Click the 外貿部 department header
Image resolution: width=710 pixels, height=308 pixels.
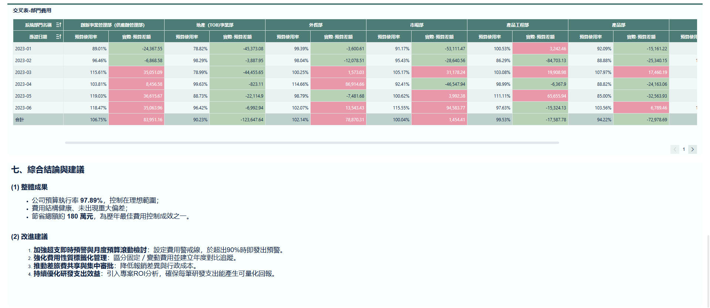315,25
